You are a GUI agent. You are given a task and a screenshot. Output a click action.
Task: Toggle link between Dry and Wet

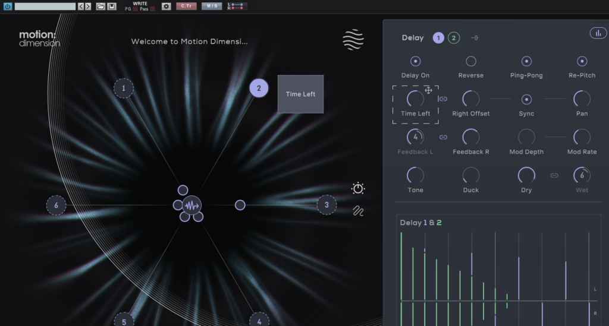(x=554, y=176)
